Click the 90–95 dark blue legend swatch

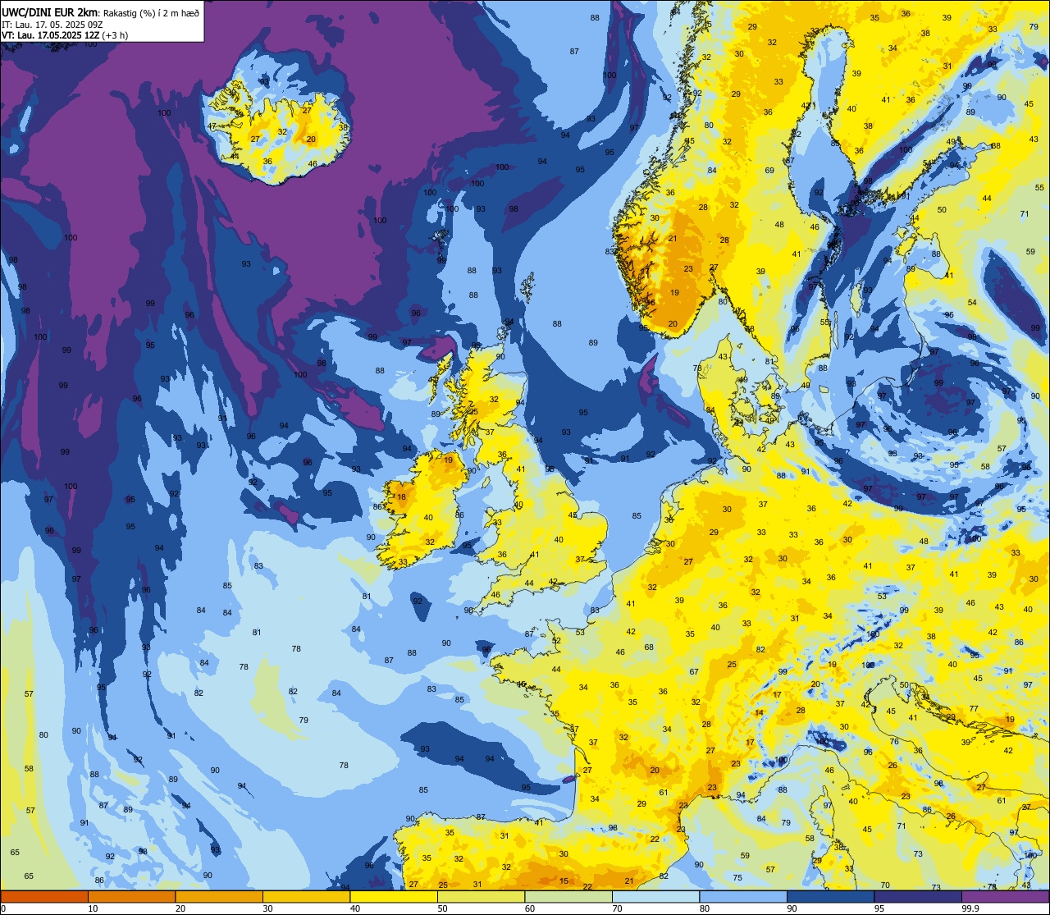click(x=830, y=896)
